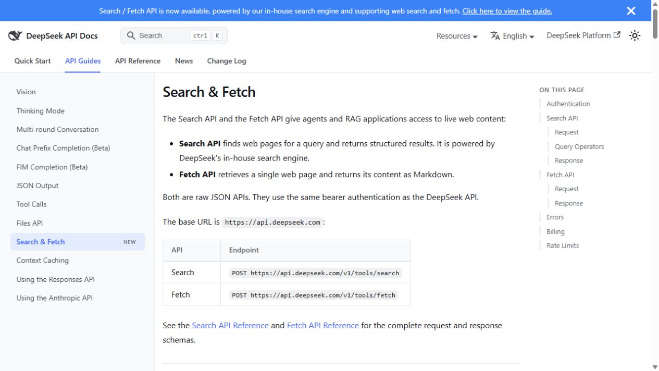Viewport: 659px width, 371px height.
Task: Open Files API sidebar item
Action: (x=78, y=223)
